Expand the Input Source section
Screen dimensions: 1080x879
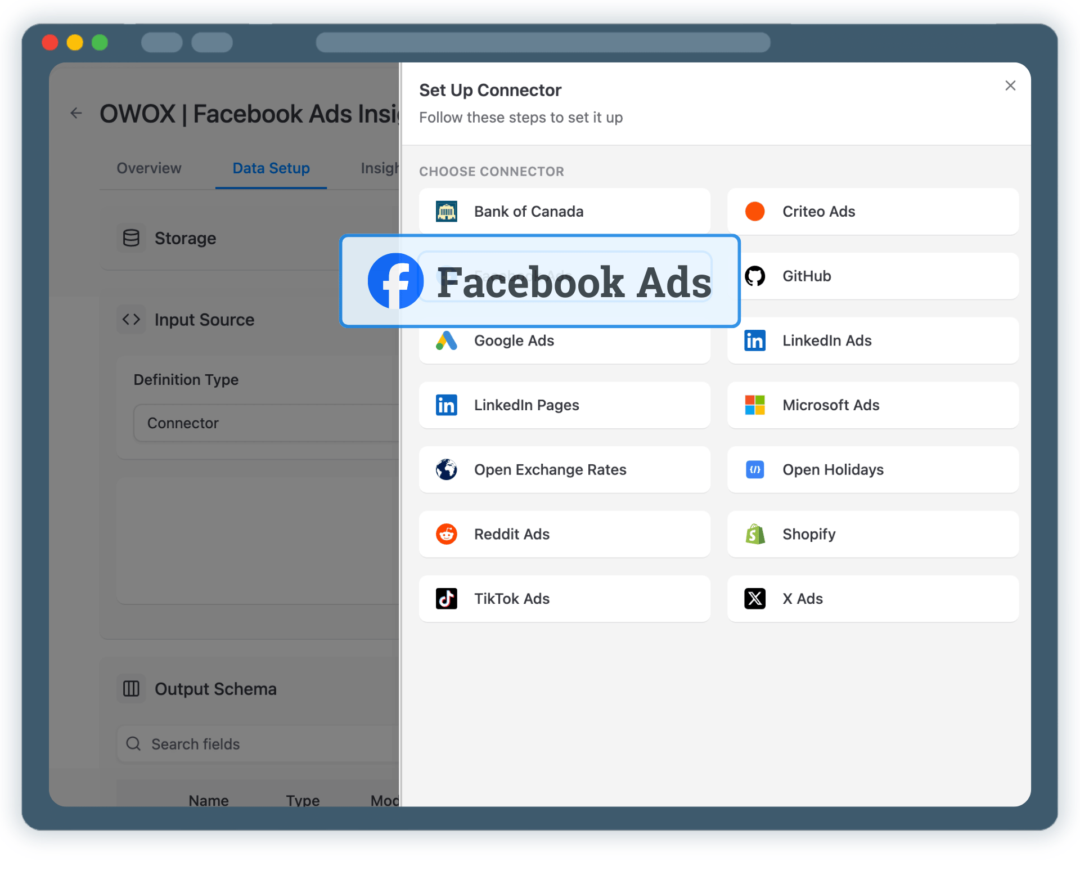(x=204, y=319)
